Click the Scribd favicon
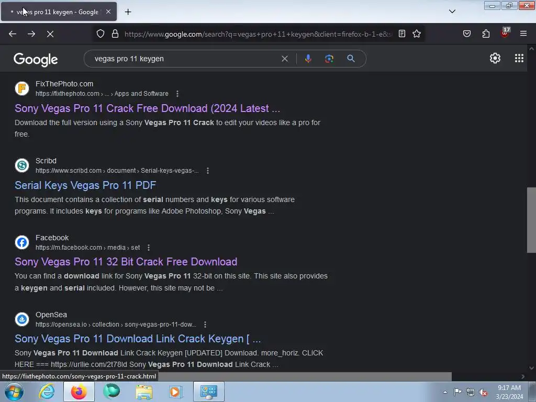Viewport: 536px width, 402px height. (22, 165)
